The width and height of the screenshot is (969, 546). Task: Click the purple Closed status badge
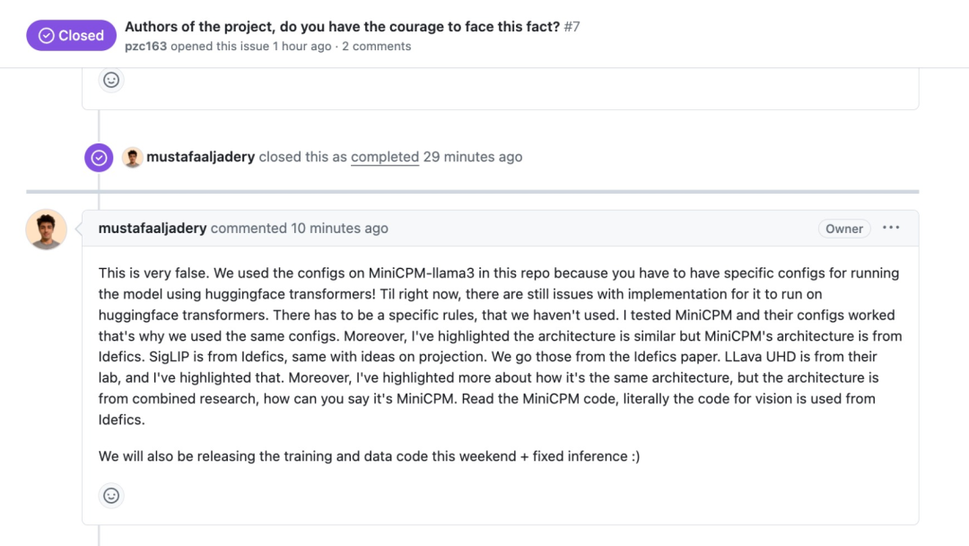click(x=71, y=36)
